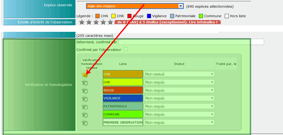This screenshot has height=135, width=283.
Task: Click the COMMUNE verification star icon
Action: click(x=85, y=115)
